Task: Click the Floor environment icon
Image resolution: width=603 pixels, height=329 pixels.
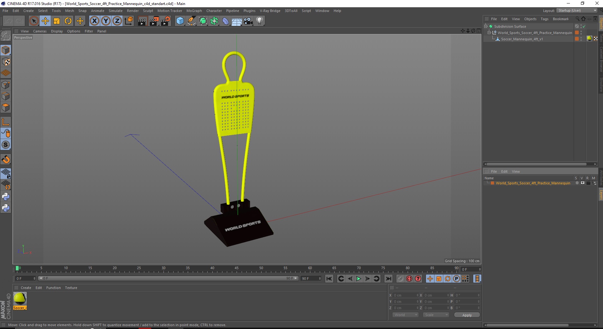Action: [237, 21]
